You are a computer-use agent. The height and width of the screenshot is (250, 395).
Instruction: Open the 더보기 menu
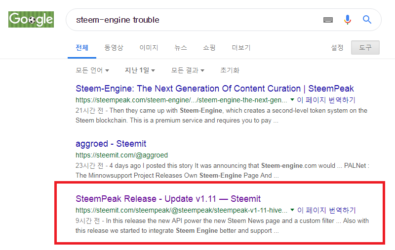click(x=241, y=47)
